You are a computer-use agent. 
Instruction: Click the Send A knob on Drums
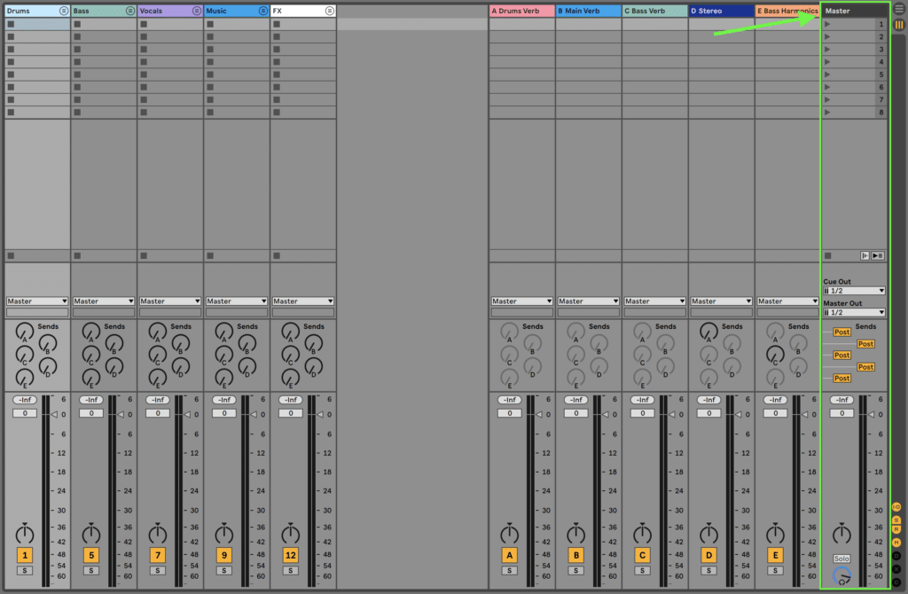24,332
